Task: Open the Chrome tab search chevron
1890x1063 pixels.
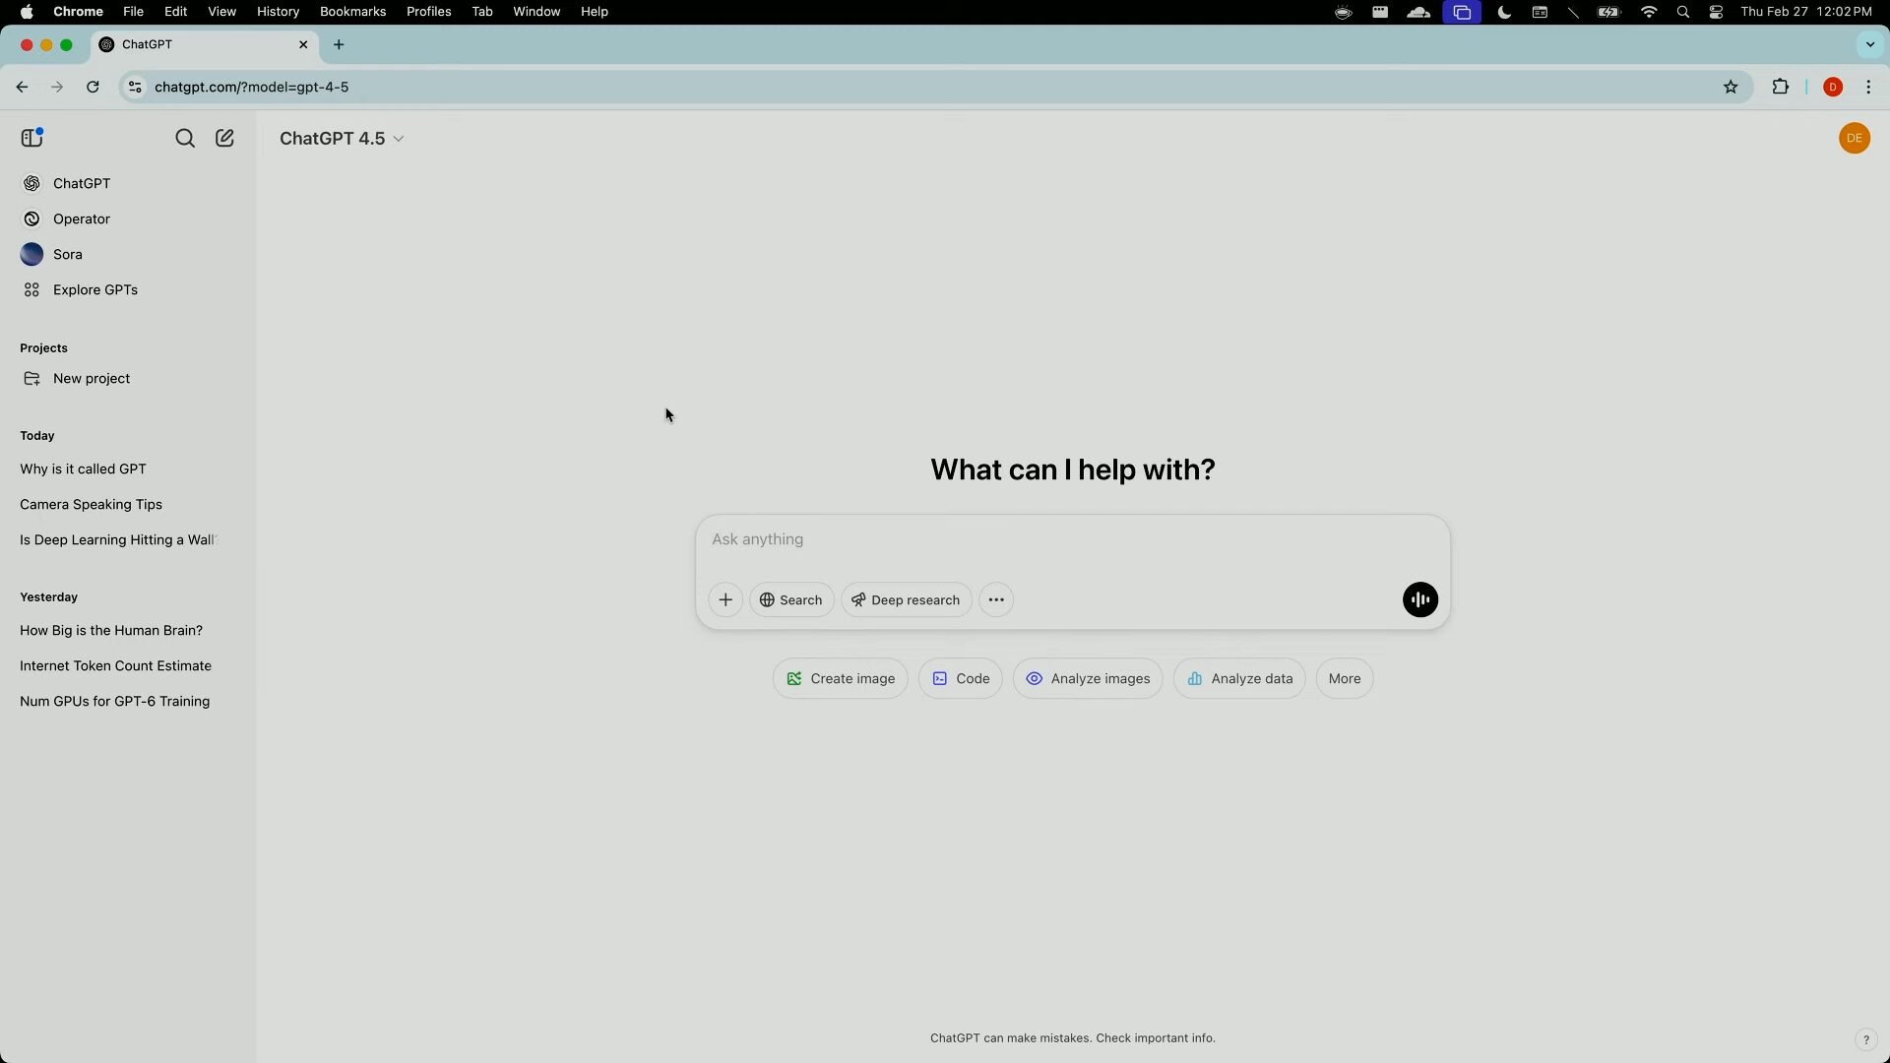Action: click(1869, 44)
